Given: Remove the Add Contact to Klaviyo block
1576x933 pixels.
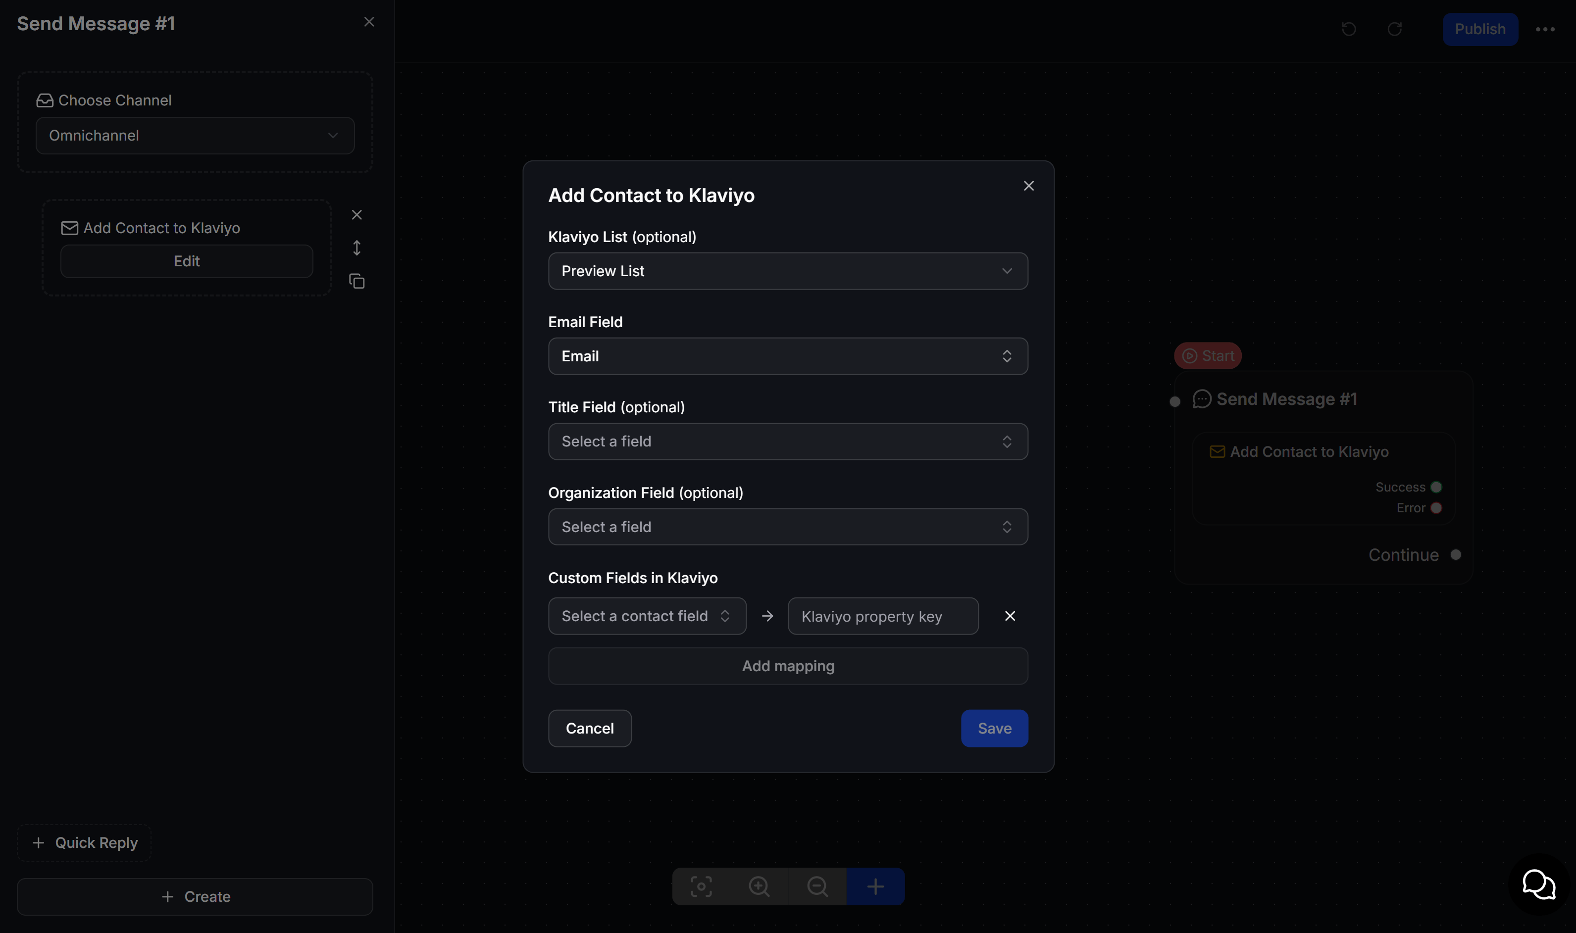Looking at the screenshot, I should point(356,214).
